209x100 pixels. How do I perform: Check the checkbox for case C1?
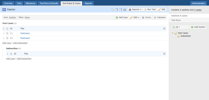(x=7, y=34)
